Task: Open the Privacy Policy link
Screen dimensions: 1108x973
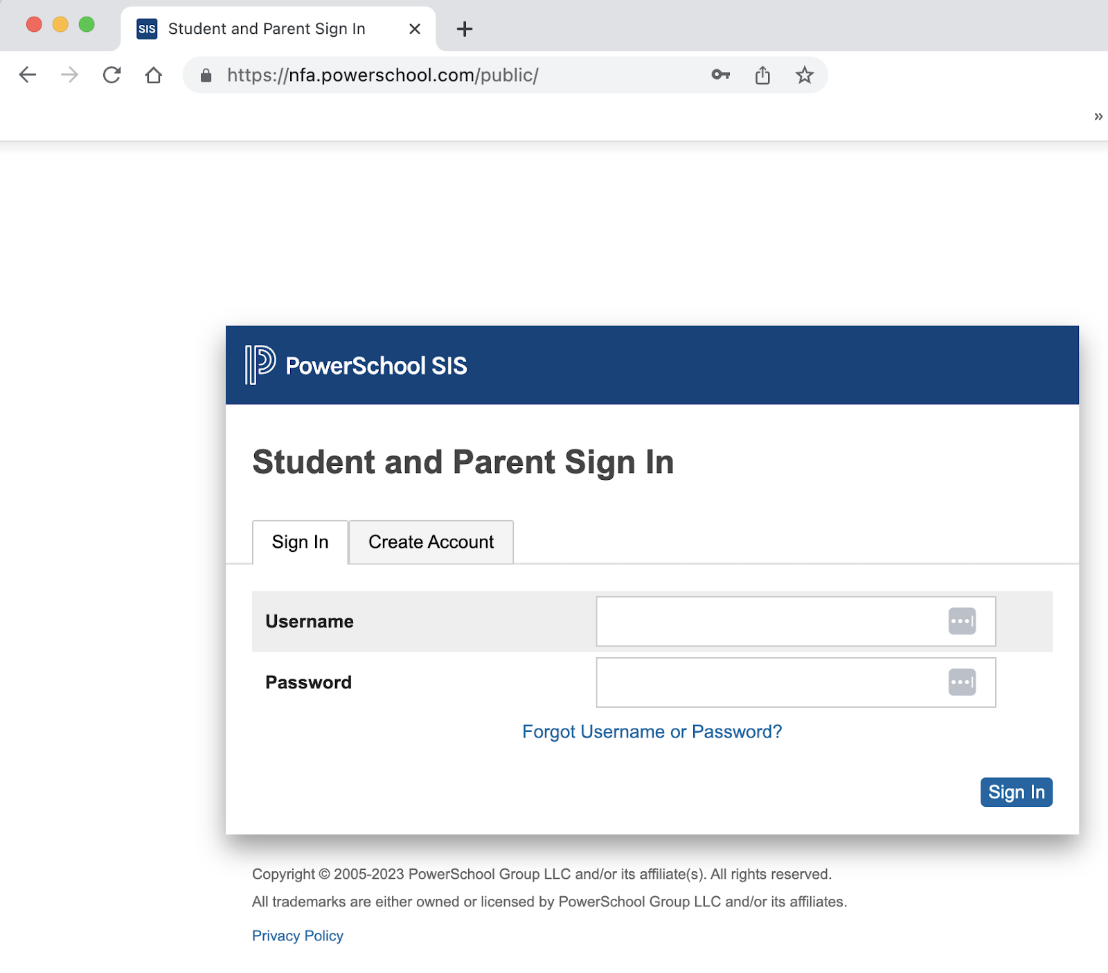Action: pos(298,936)
